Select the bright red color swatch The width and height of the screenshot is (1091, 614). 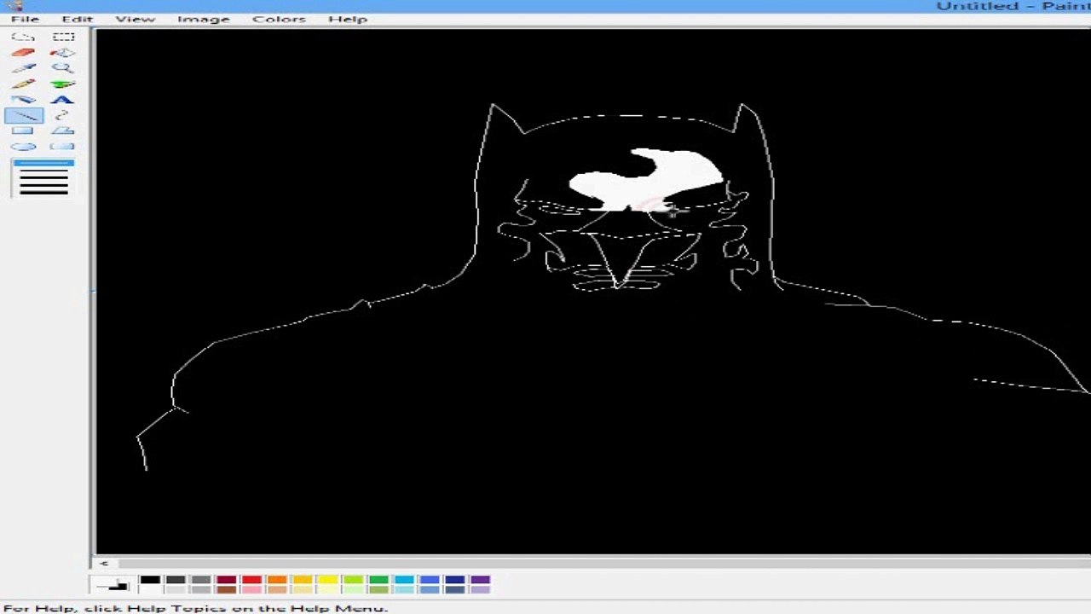pos(251,580)
